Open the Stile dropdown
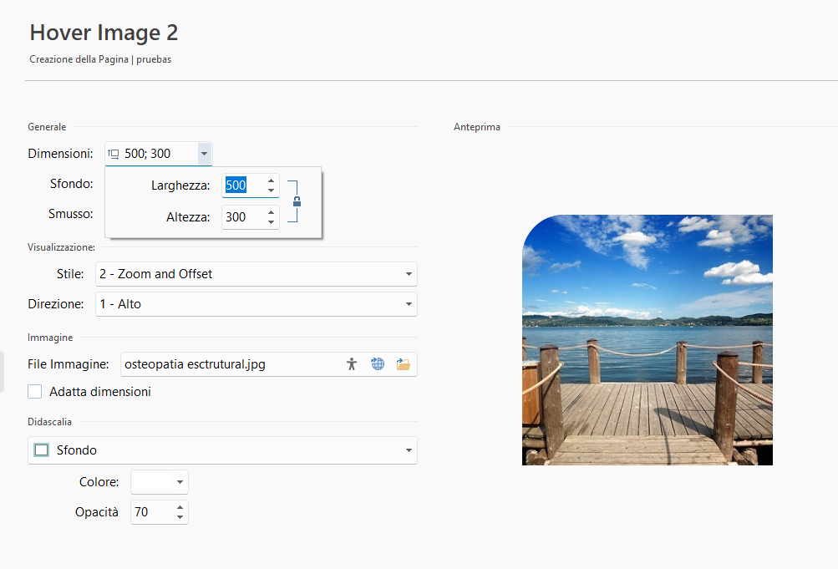 coord(408,274)
